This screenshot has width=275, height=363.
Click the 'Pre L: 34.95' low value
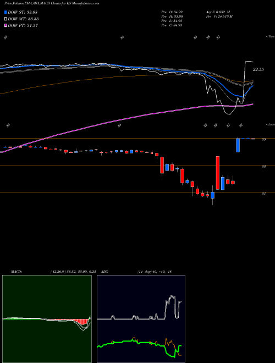pos(172,21)
